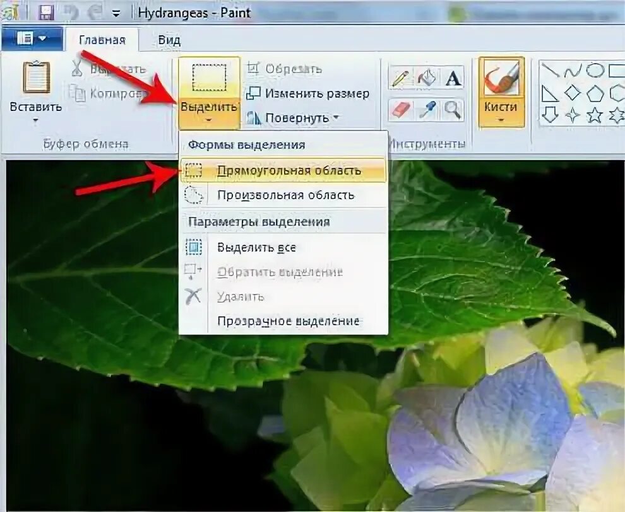This screenshot has width=625, height=512.
Task: Open the Quick Access Toolbar customize arrow
Action: click(x=116, y=13)
